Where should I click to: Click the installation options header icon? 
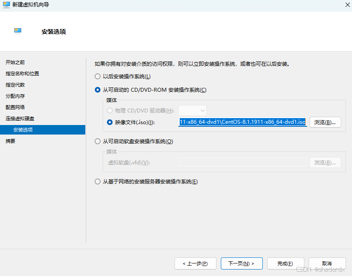(18, 31)
